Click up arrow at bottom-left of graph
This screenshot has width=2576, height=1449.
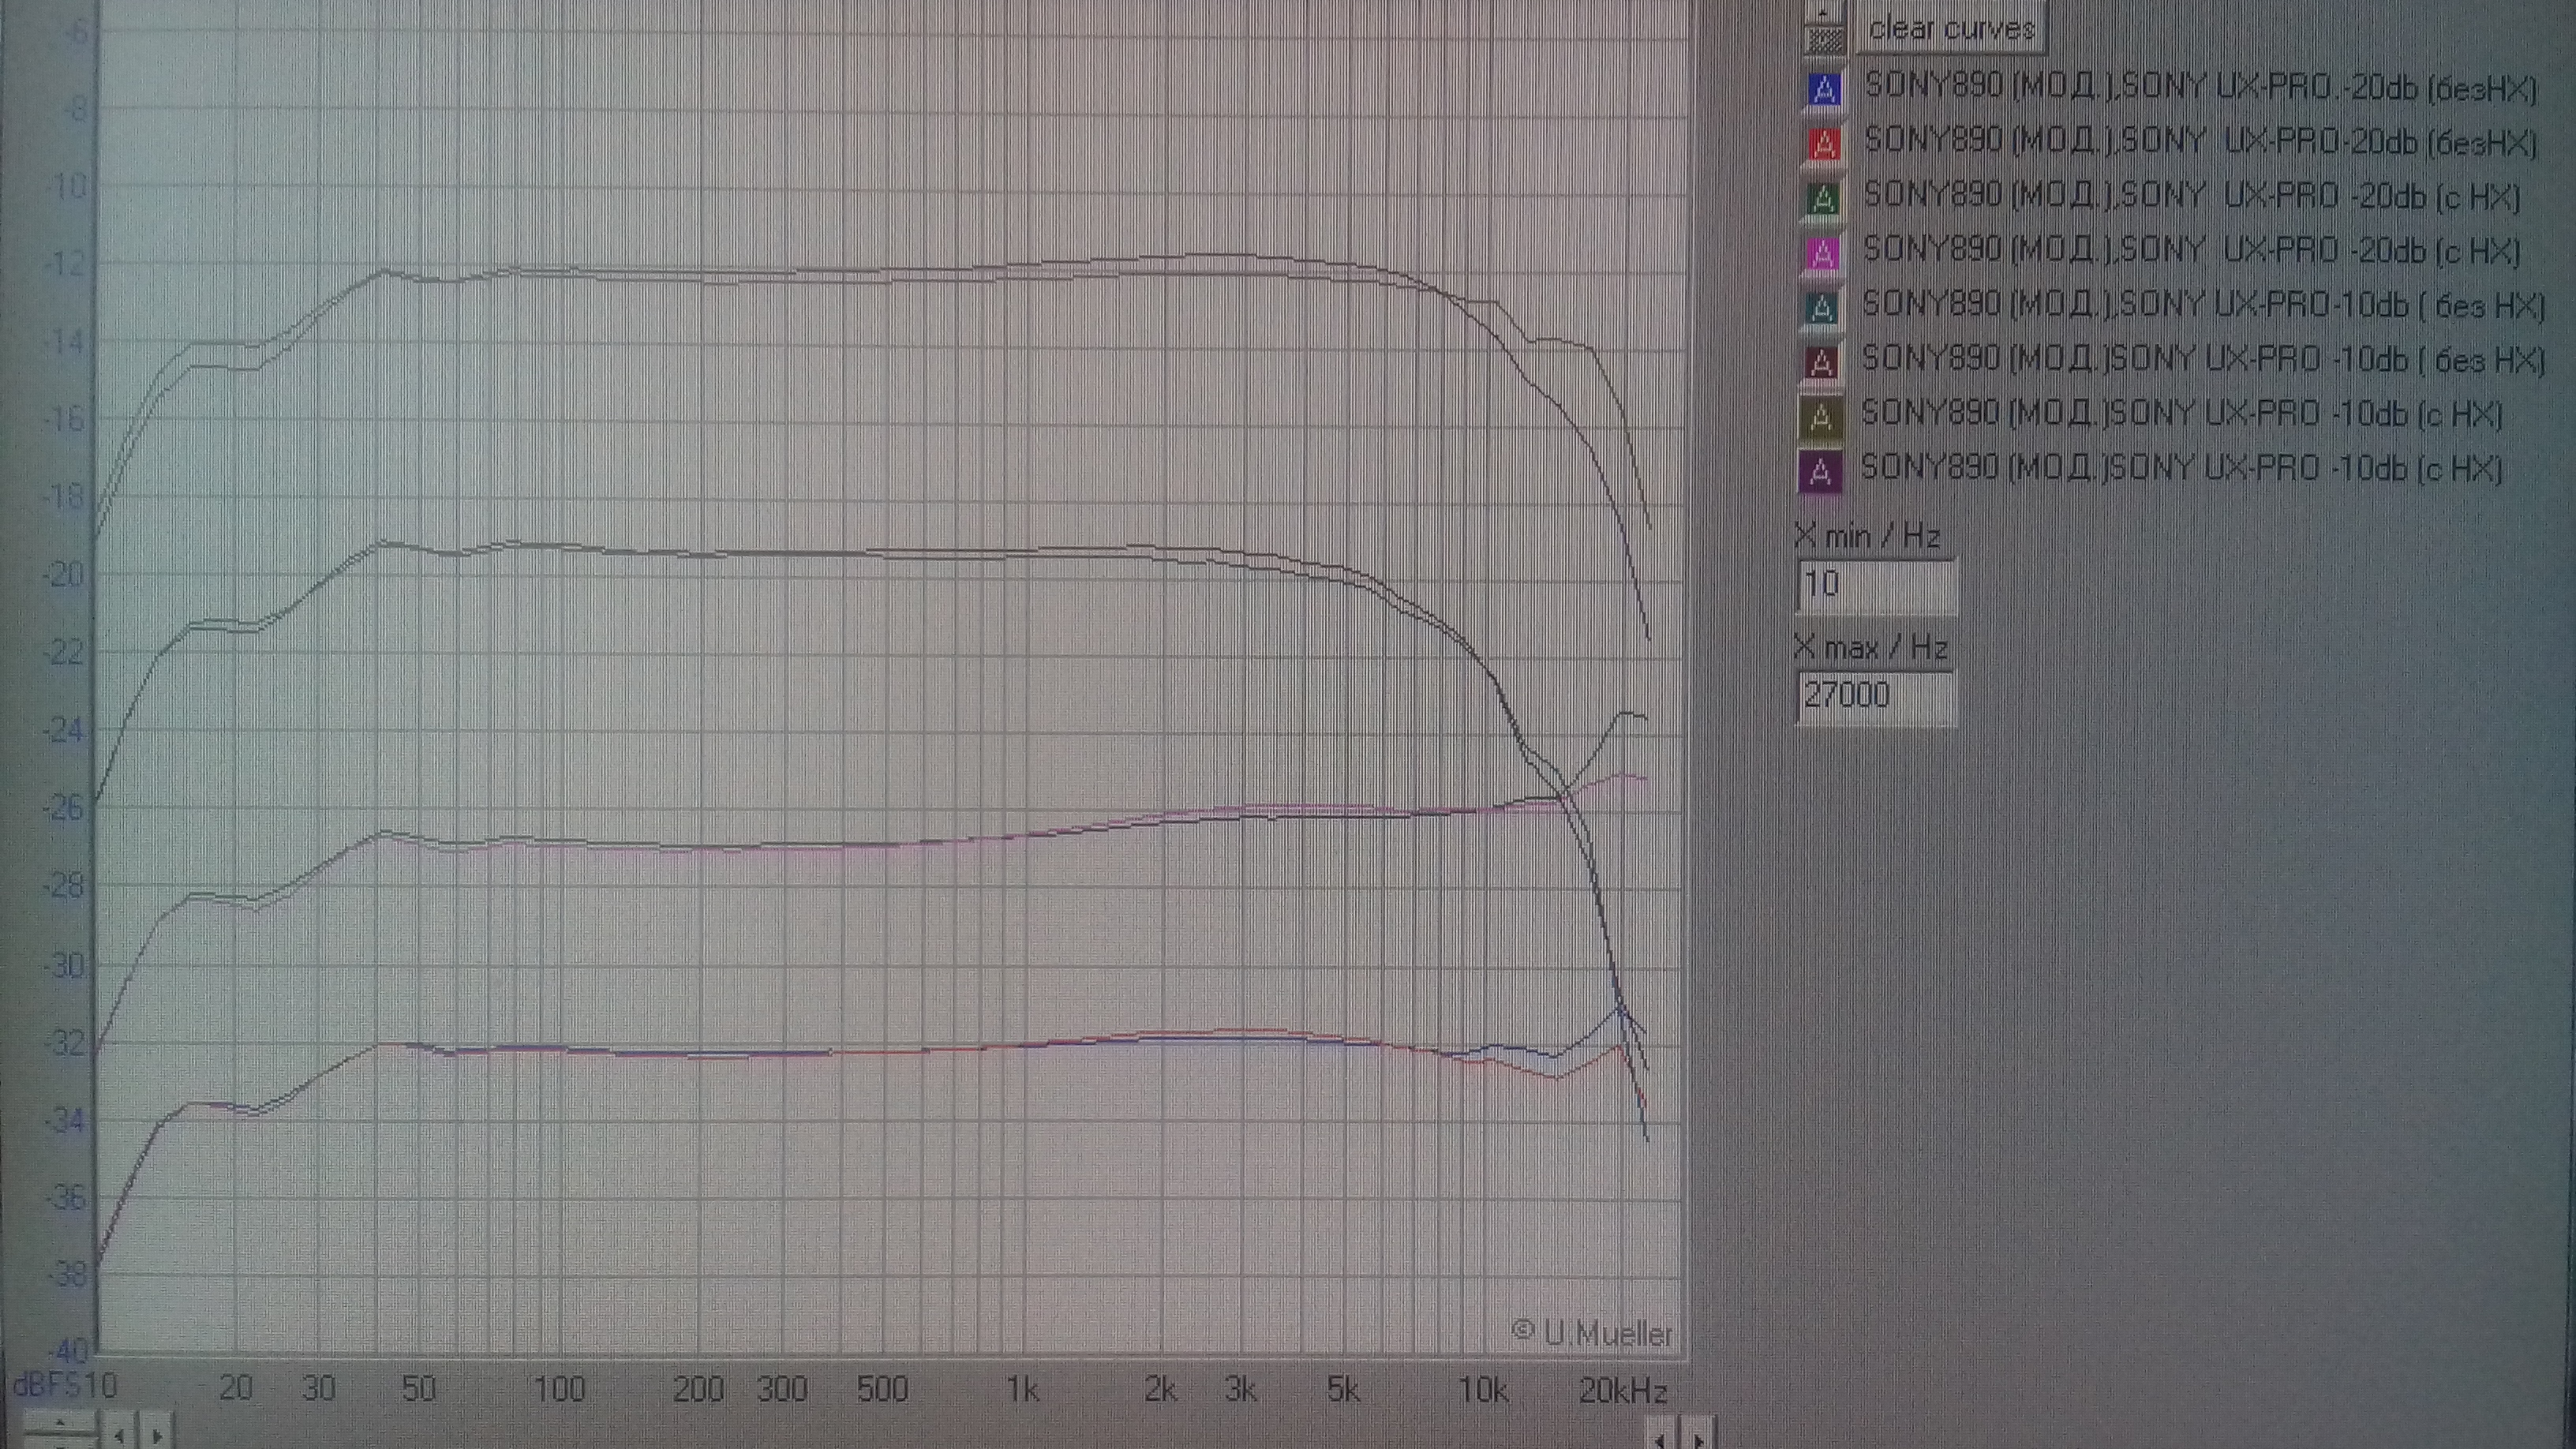(60, 1424)
